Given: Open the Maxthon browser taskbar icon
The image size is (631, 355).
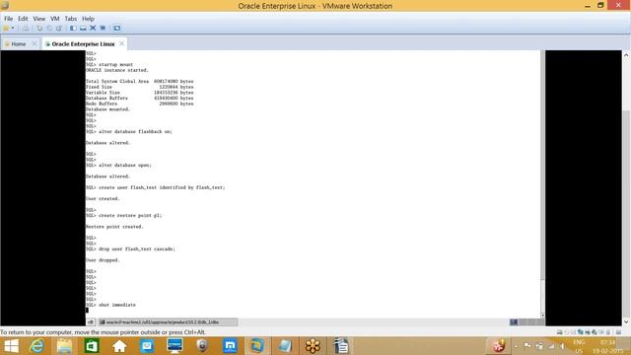Looking at the screenshot, I should coord(230,346).
